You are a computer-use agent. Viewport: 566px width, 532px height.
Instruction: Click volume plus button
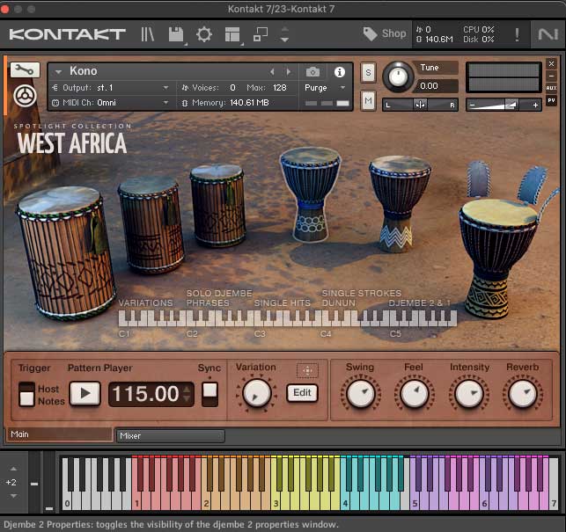[x=535, y=105]
